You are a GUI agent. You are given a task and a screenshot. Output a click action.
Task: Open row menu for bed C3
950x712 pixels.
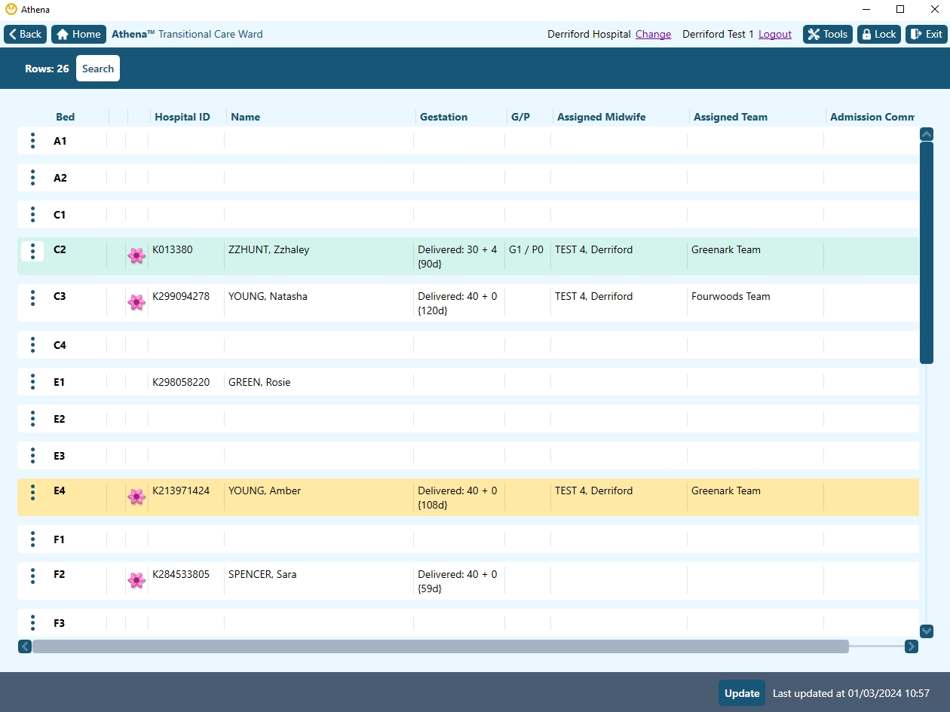point(32,298)
